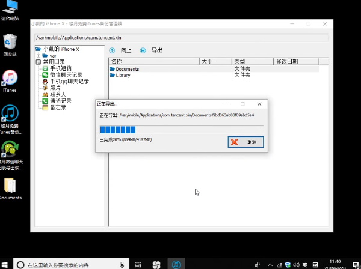The image size is (361, 269).
Task: Close the 正在导出 dialog
Action: [259, 104]
